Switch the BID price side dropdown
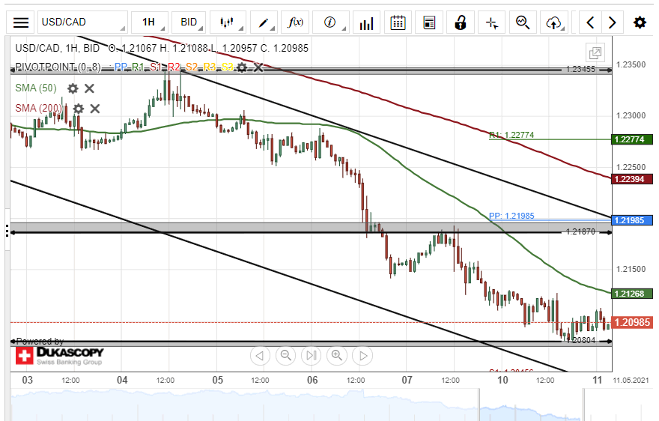 189,22
